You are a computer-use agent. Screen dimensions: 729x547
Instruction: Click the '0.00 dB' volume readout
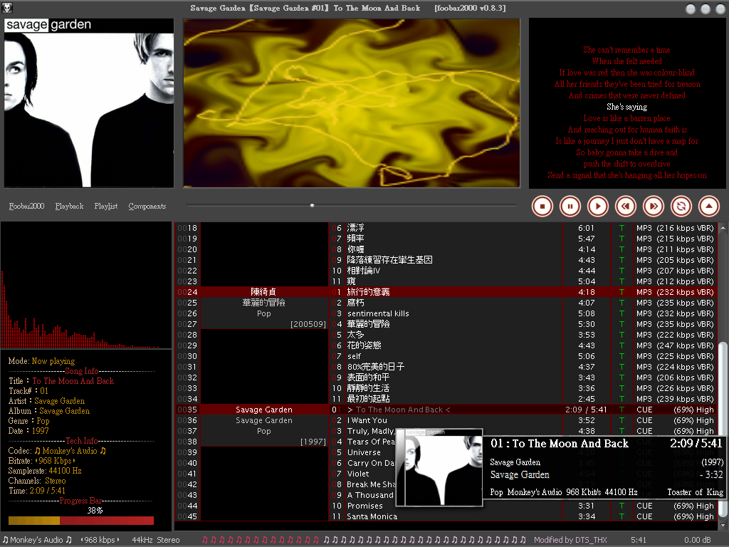coord(698,540)
